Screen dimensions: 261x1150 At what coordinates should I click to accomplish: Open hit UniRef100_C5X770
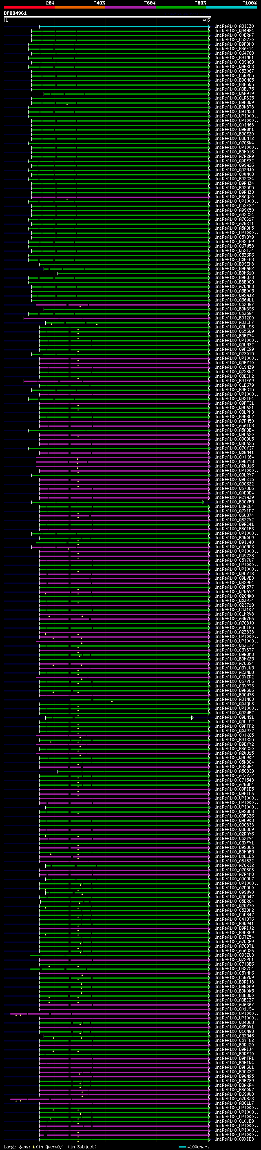coord(234,40)
